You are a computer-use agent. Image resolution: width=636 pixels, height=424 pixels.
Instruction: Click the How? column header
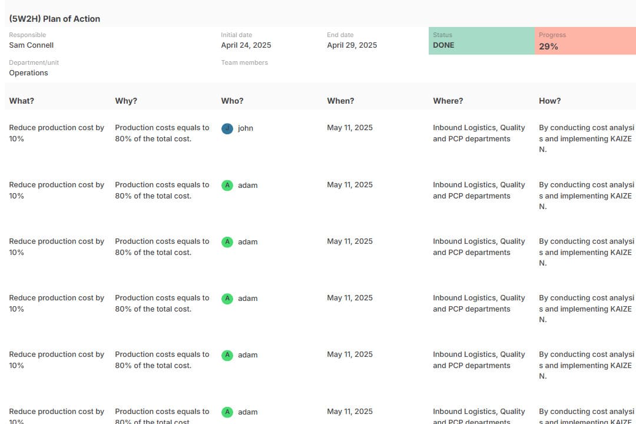click(x=549, y=101)
